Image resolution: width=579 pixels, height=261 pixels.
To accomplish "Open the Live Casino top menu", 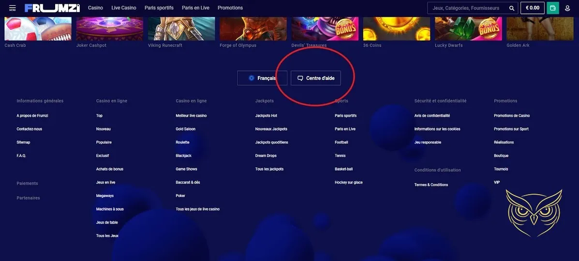I will pos(124,8).
